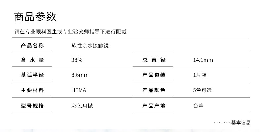Select the 含水量 label
This screenshot has height=132, width=261.
[32, 60]
